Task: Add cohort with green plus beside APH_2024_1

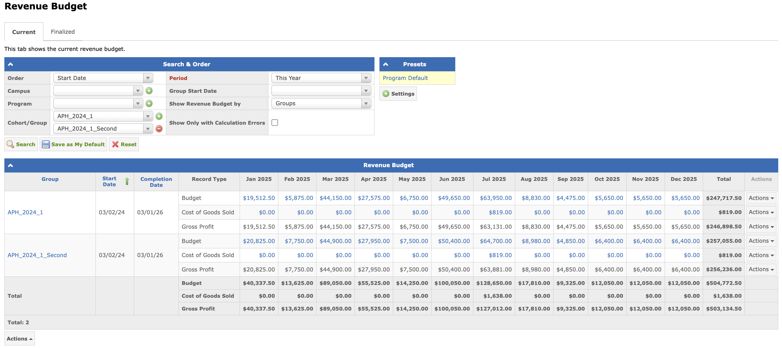Action: [x=159, y=116]
